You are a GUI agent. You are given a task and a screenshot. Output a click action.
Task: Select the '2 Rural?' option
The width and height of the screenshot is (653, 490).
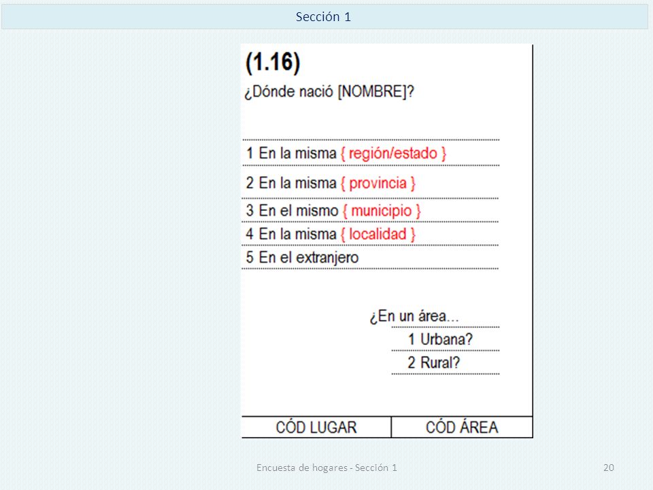(x=433, y=363)
